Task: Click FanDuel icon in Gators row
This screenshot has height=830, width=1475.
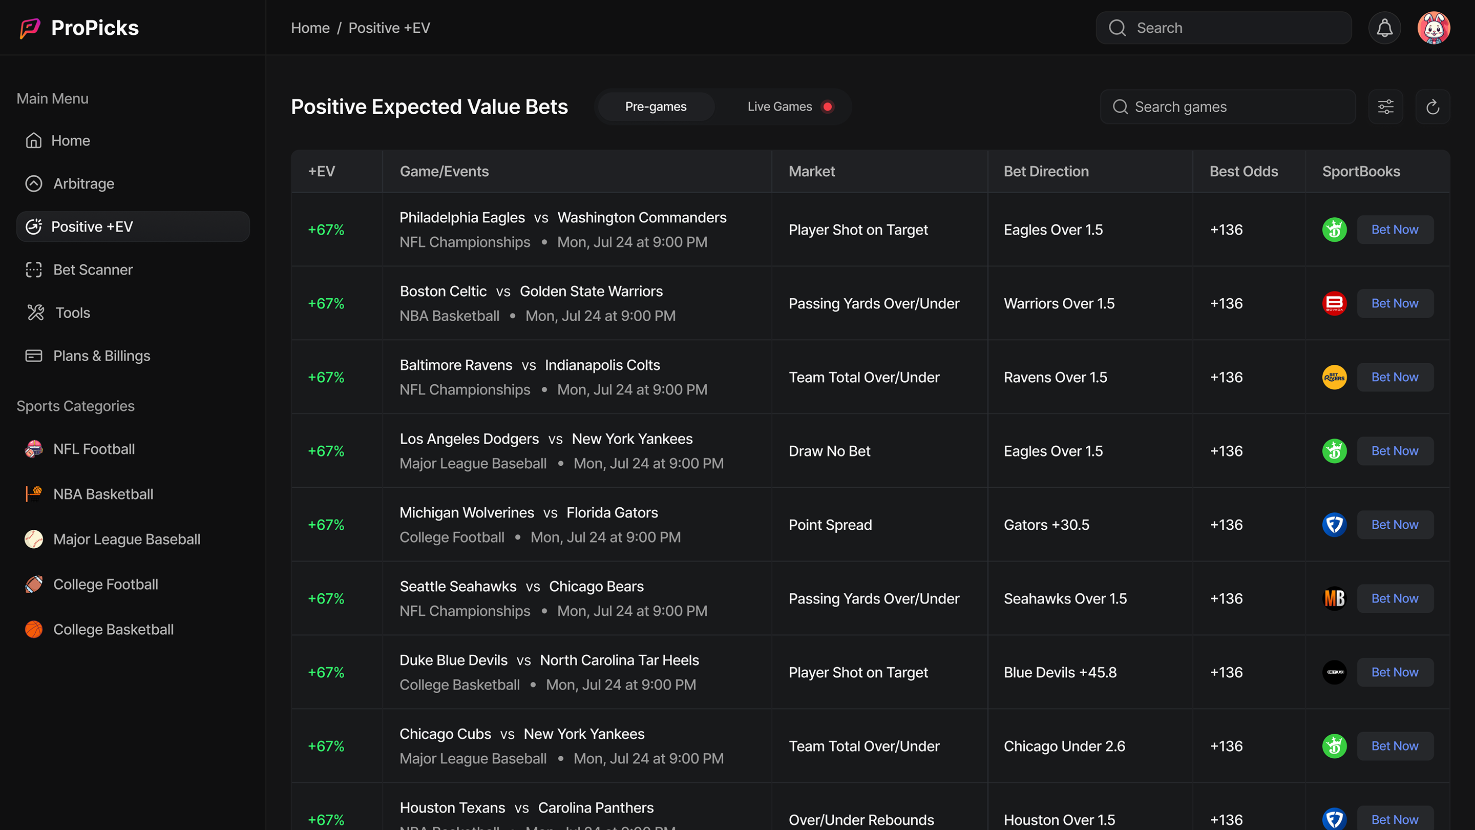Action: coord(1334,525)
